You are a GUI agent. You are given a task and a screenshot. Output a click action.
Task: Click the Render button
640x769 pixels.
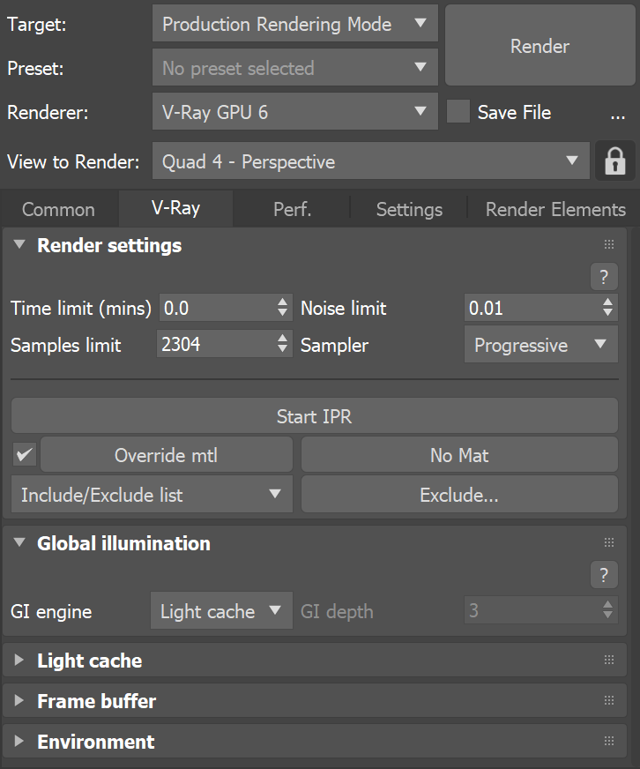[x=540, y=46]
